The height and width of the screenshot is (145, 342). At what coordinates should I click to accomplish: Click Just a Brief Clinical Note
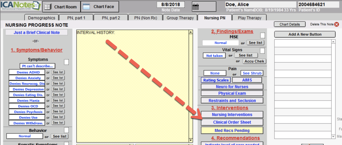[37, 33]
